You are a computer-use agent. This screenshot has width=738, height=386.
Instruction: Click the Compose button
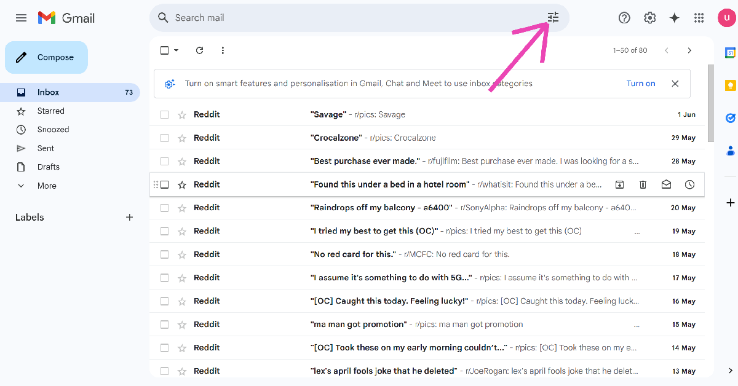[47, 57]
